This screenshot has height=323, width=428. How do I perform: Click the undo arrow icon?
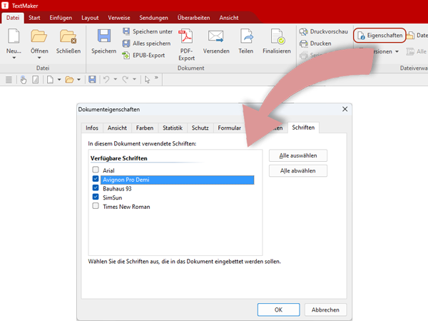click(106, 79)
